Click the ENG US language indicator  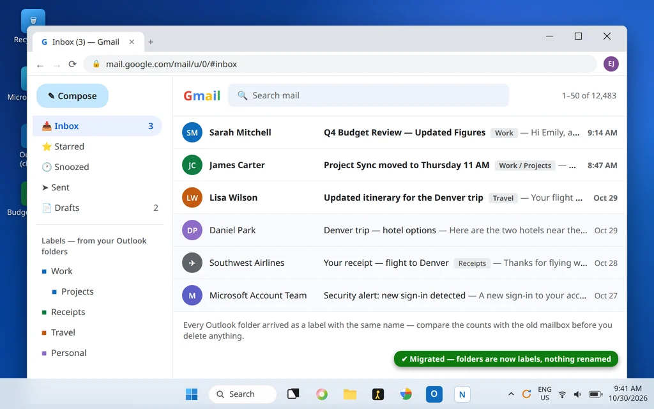[545, 394]
